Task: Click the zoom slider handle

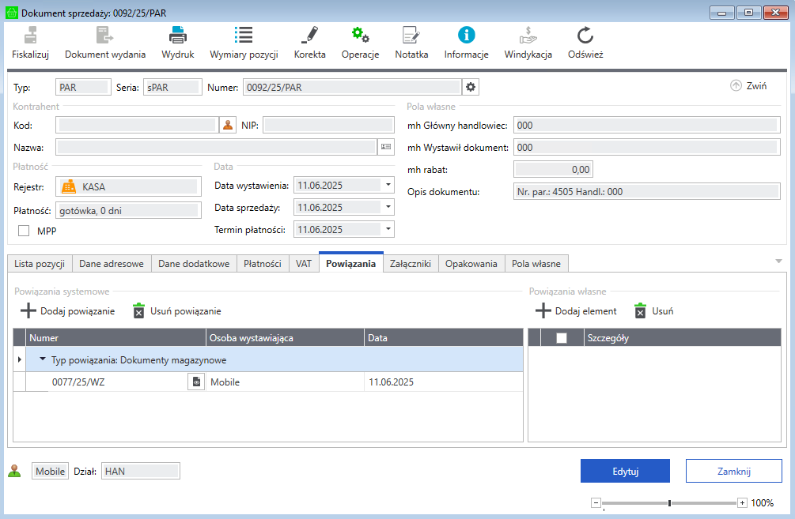Action: click(669, 503)
